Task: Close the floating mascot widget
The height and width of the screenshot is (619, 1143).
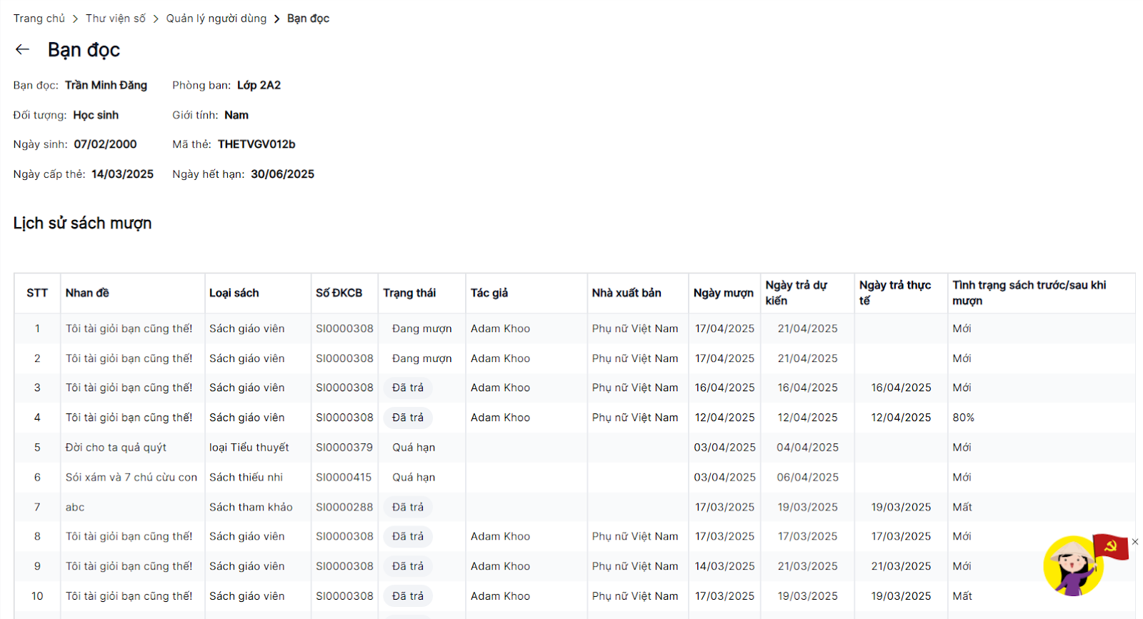Action: click(x=1135, y=542)
